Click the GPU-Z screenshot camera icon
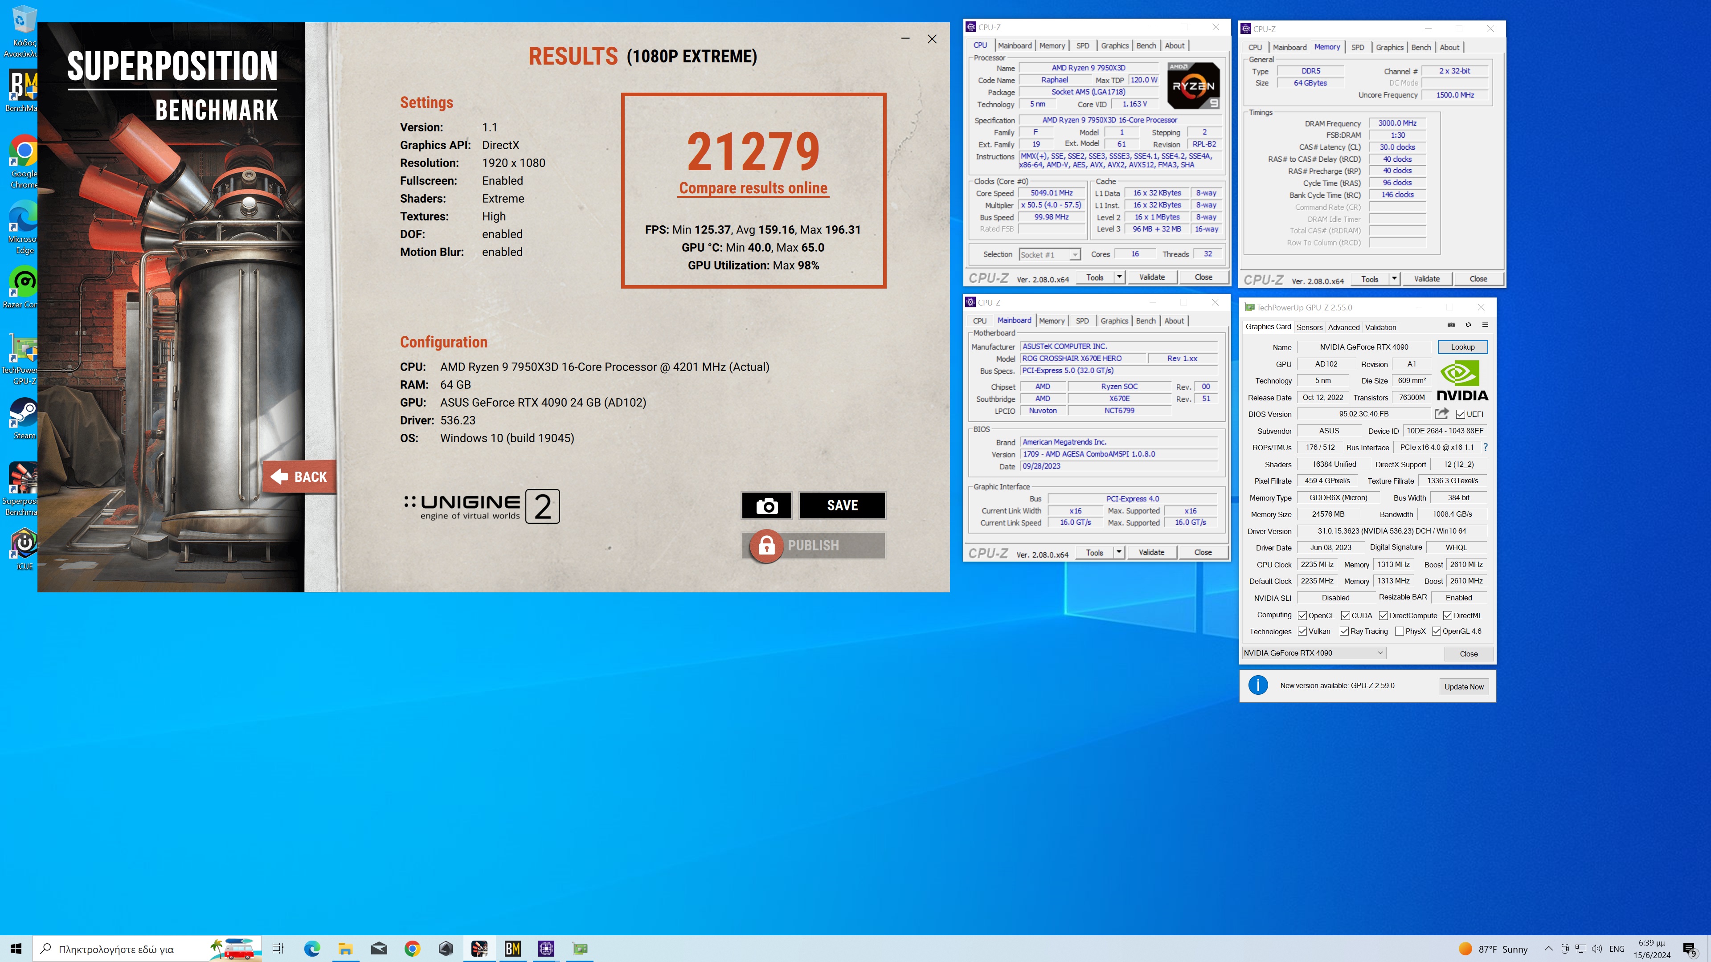 click(1451, 325)
